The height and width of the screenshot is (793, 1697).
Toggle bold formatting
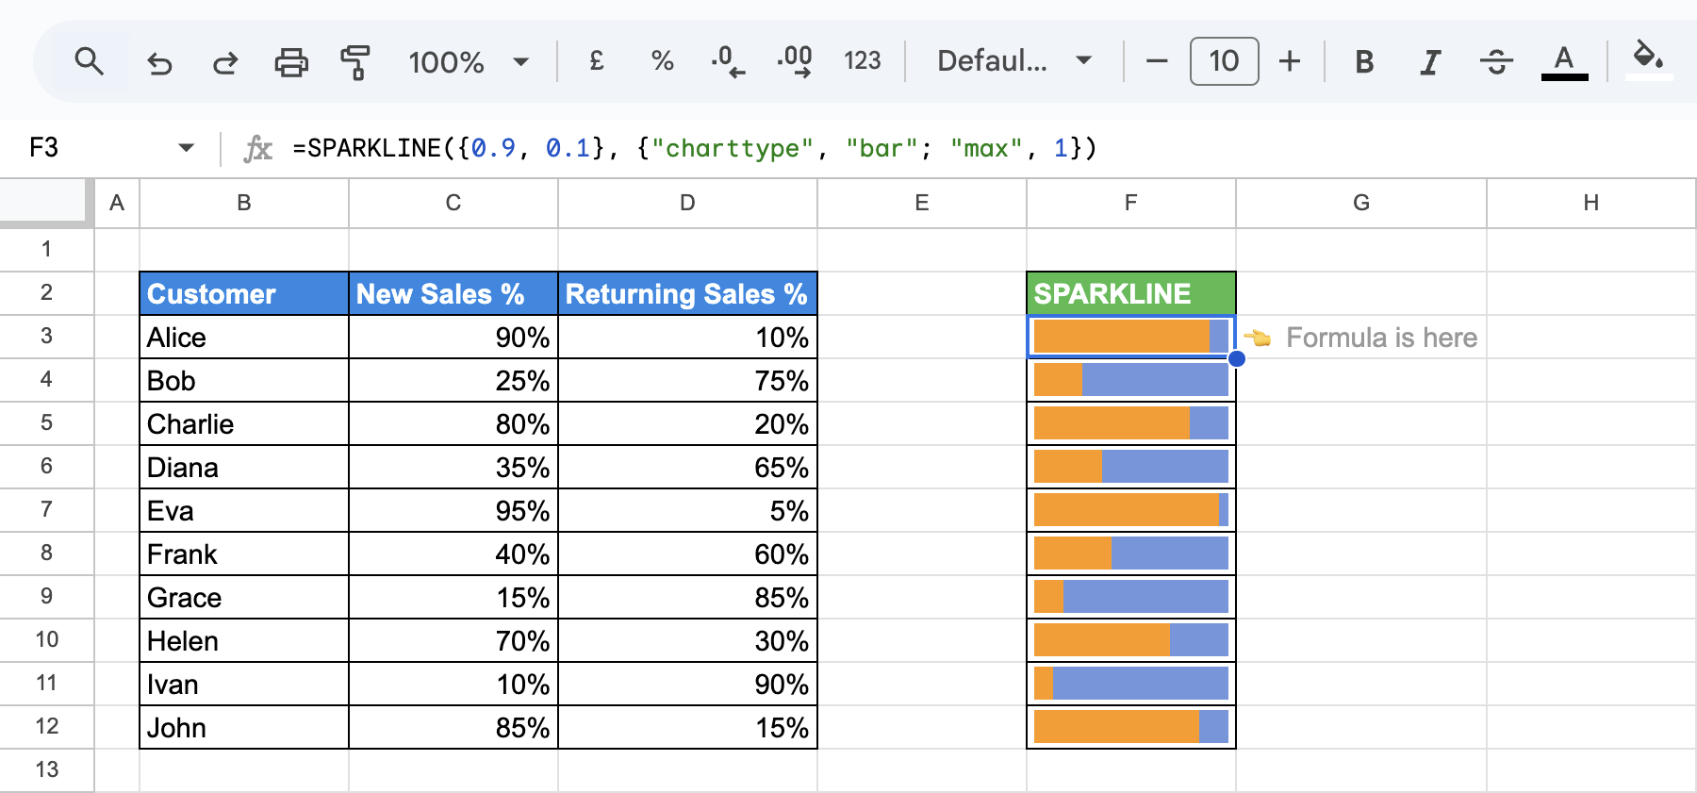(x=1363, y=62)
